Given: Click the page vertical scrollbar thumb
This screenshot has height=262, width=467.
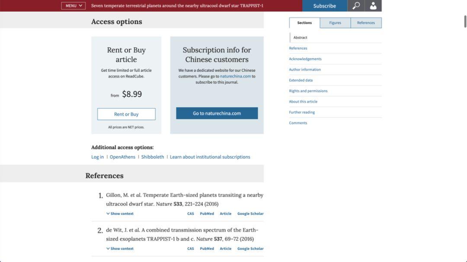Looking at the screenshot, I should pos(465,22).
